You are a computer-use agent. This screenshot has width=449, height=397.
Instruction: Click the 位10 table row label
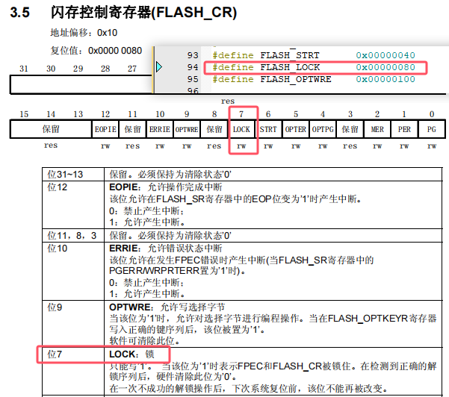tap(58, 248)
